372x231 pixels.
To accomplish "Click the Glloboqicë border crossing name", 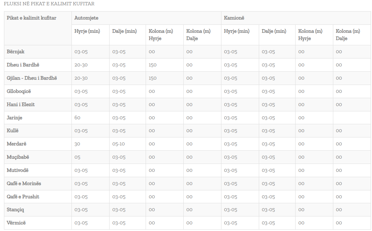I will point(19,91).
